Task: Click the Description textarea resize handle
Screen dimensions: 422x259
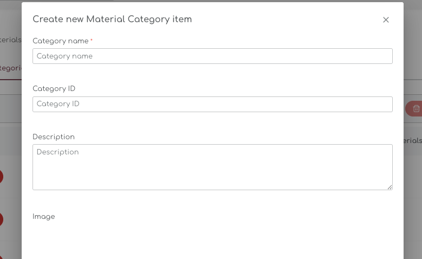Action: 389,187
